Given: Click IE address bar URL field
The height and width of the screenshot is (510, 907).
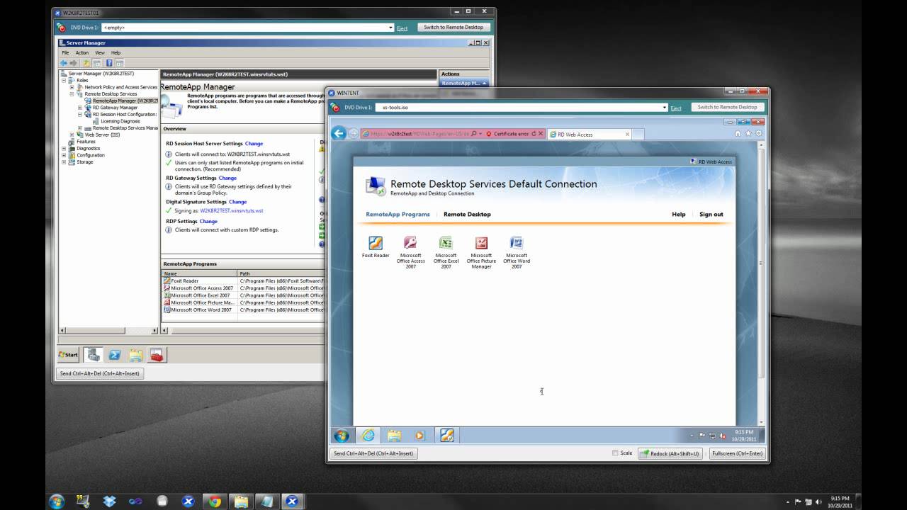Looking at the screenshot, I should (x=420, y=133).
